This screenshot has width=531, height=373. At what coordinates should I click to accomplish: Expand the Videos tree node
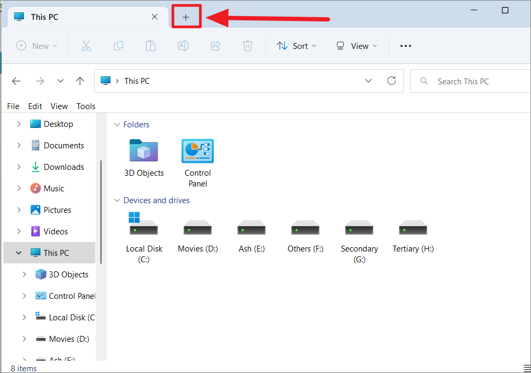tap(19, 232)
